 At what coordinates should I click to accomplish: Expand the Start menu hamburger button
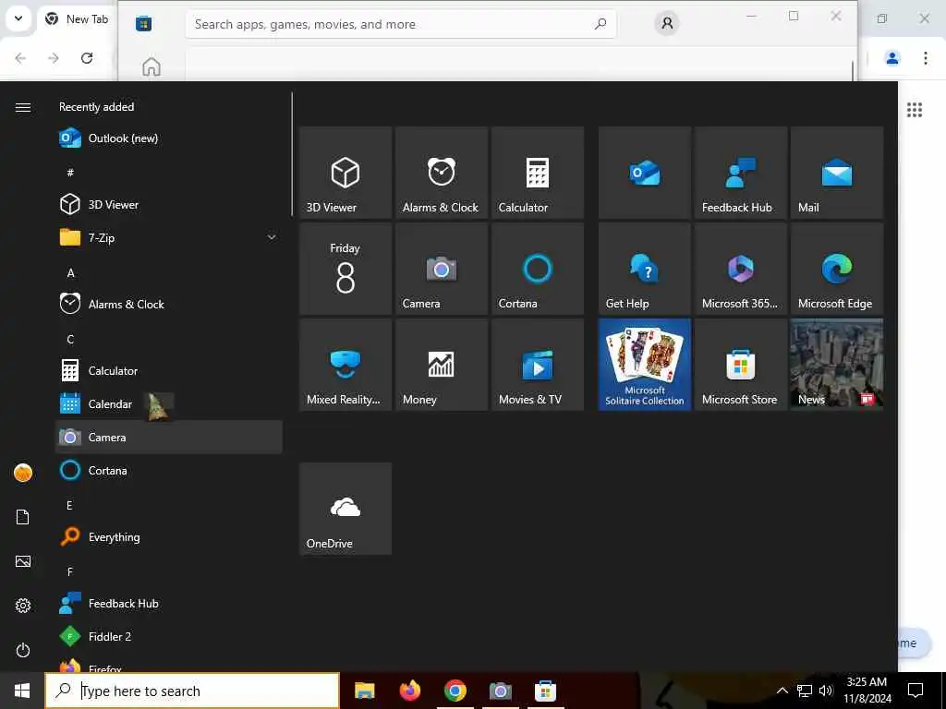tap(23, 107)
